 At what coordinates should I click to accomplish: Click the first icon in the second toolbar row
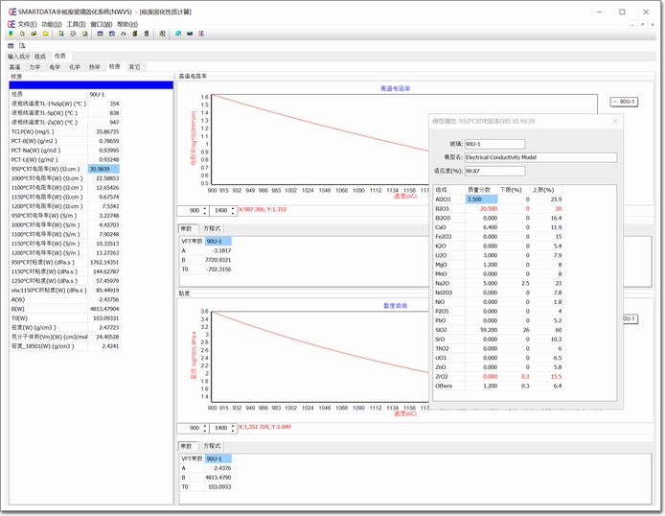coord(11,45)
